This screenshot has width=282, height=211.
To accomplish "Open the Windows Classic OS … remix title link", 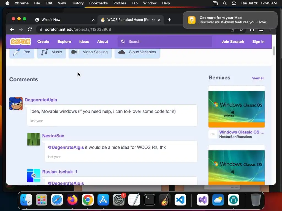I will (x=242, y=132).
